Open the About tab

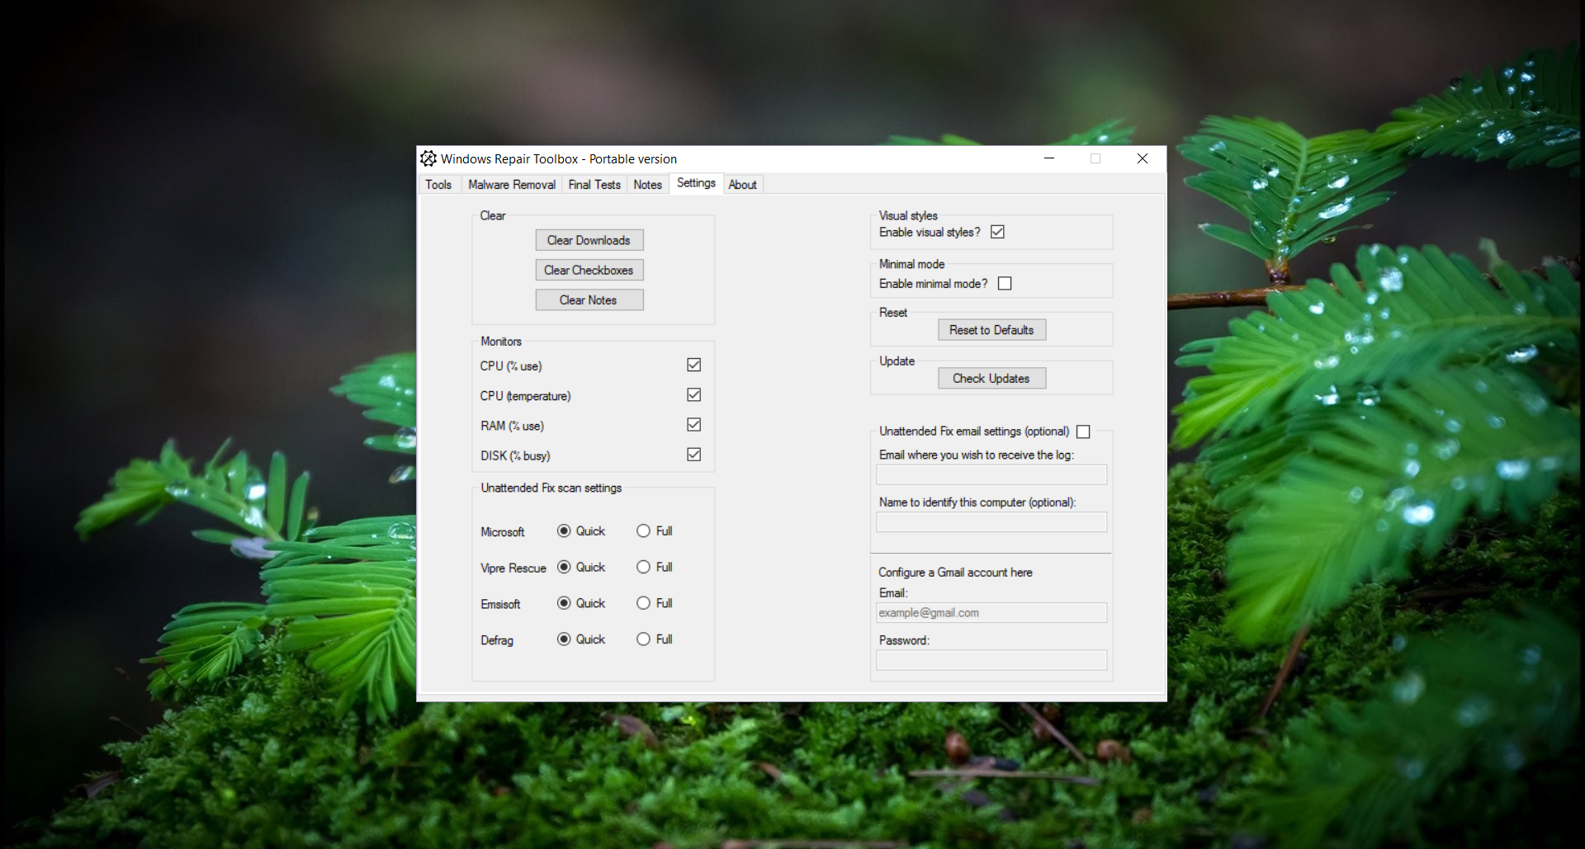point(742,185)
